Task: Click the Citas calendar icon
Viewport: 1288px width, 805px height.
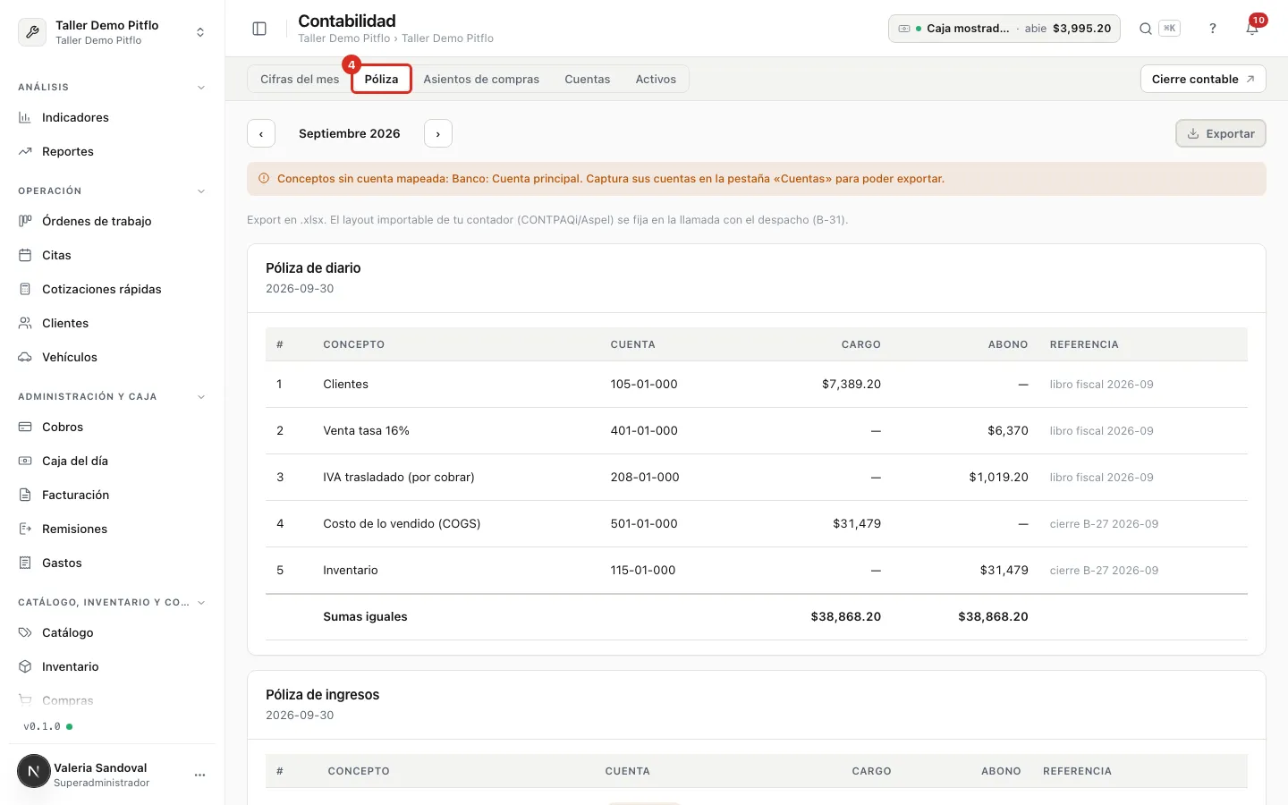Action: pyautogui.click(x=25, y=255)
